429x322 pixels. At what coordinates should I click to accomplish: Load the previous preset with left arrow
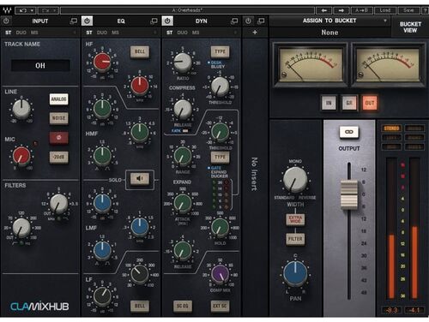click(x=324, y=10)
